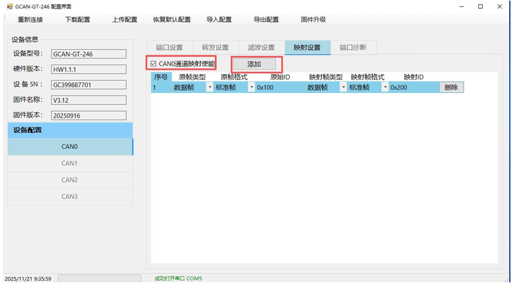The height and width of the screenshot is (284, 514).
Task: Select CAN1 in the device configuration list
Action: 70,163
